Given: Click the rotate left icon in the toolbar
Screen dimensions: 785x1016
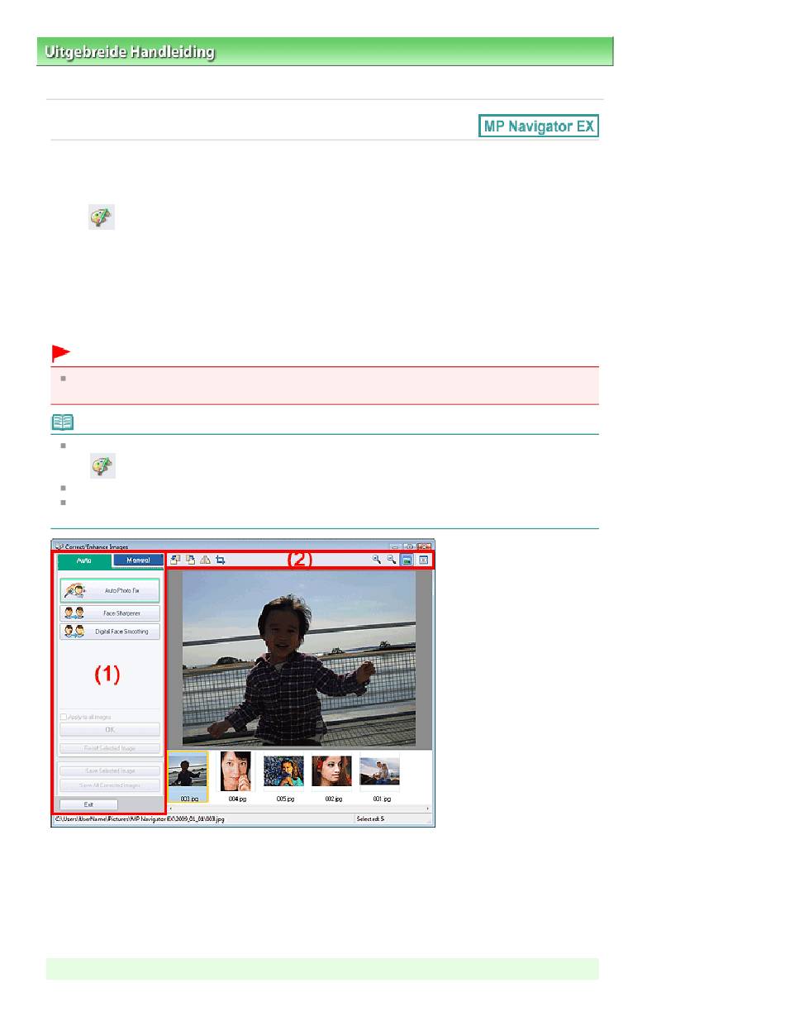Looking at the screenshot, I should pyautogui.click(x=175, y=560).
